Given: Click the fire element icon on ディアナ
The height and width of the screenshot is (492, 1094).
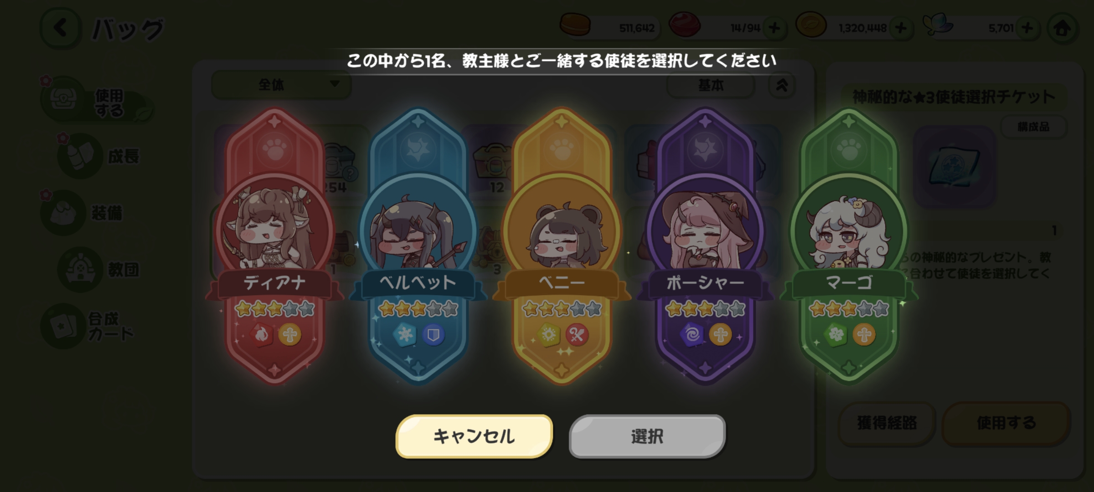Looking at the screenshot, I should pos(262,335).
